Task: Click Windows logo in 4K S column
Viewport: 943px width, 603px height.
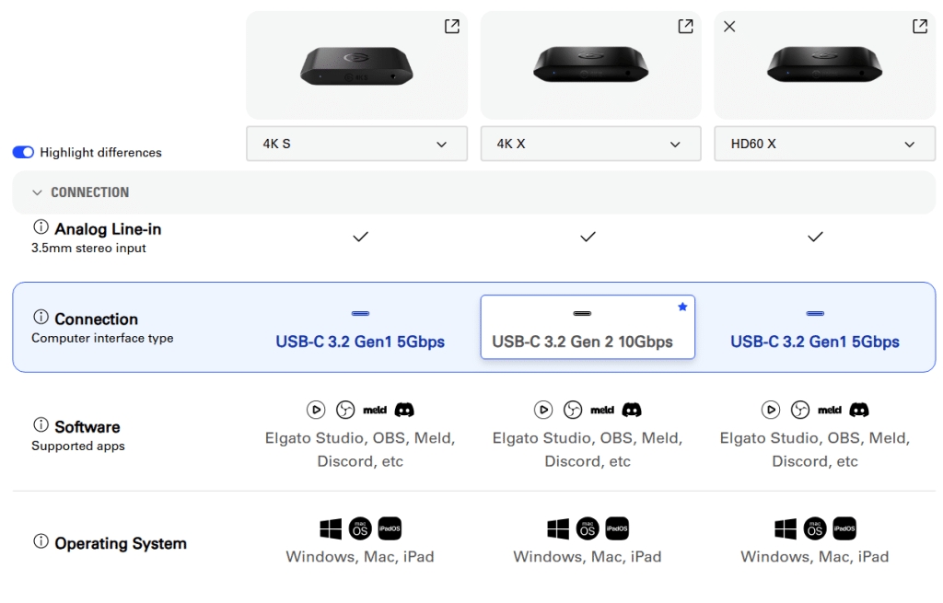Action: [331, 528]
